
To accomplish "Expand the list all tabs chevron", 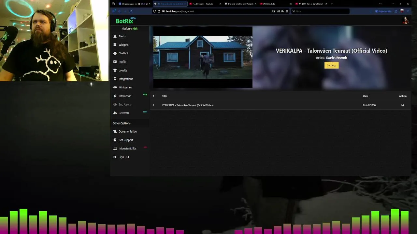I will click(x=380, y=4).
